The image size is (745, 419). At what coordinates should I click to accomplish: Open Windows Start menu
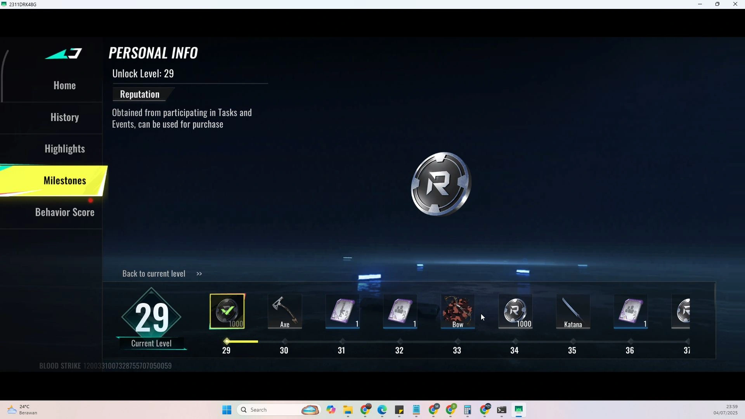pyautogui.click(x=227, y=410)
